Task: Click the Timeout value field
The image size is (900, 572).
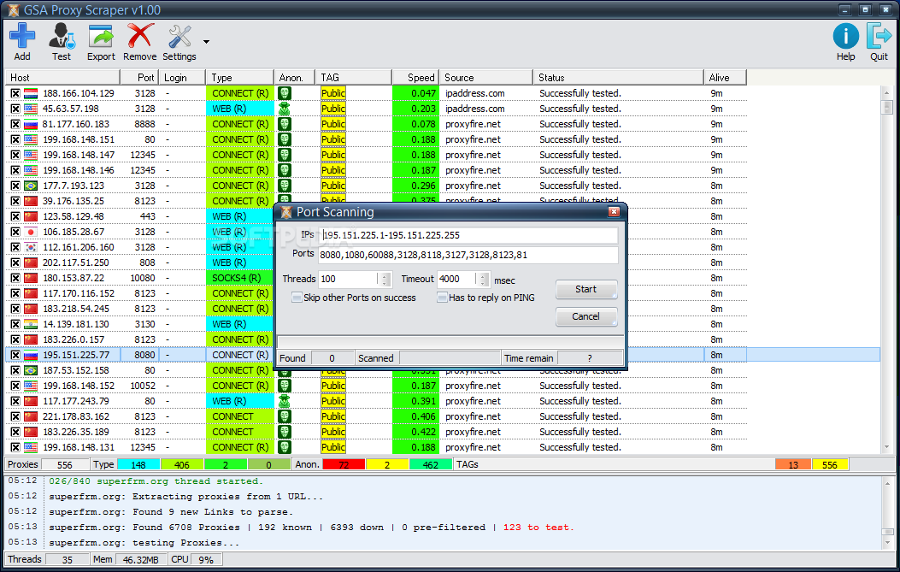Action: click(x=457, y=279)
